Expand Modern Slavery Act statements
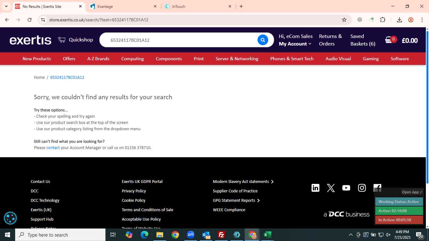The width and height of the screenshot is (429, 241). (x=243, y=181)
